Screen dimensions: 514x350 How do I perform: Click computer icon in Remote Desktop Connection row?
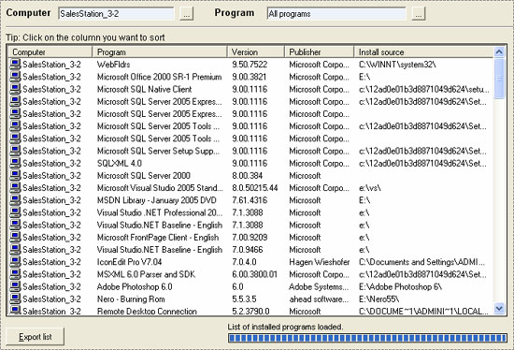coord(15,311)
